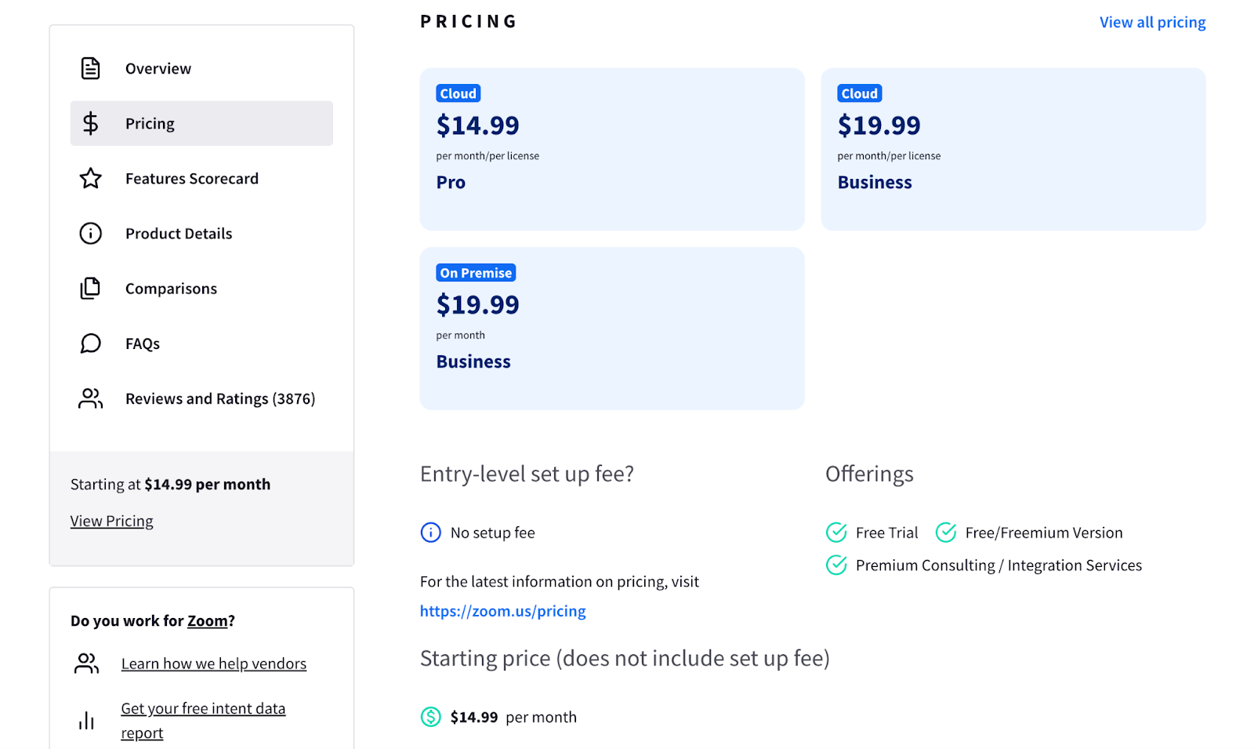Click Learn how we help vendors
This screenshot has width=1254, height=749.
tap(213, 664)
